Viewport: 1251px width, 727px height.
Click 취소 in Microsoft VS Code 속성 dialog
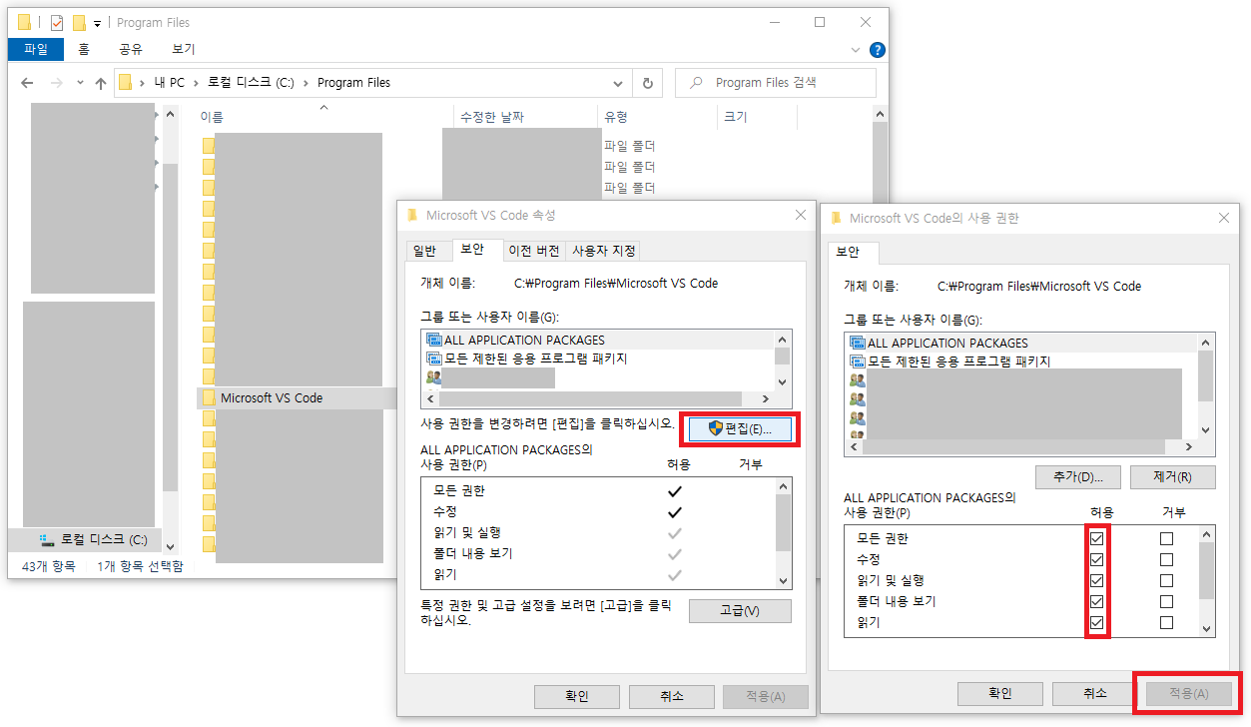coord(671,697)
